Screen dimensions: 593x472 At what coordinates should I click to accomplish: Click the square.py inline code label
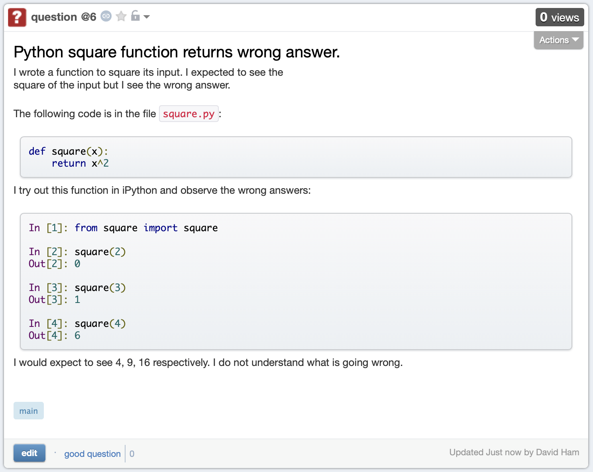[189, 114]
